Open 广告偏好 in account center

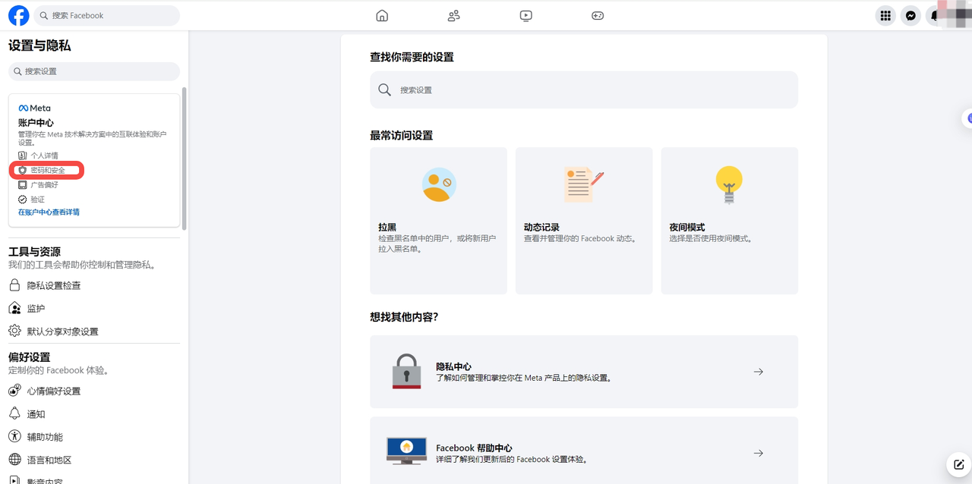tap(44, 184)
